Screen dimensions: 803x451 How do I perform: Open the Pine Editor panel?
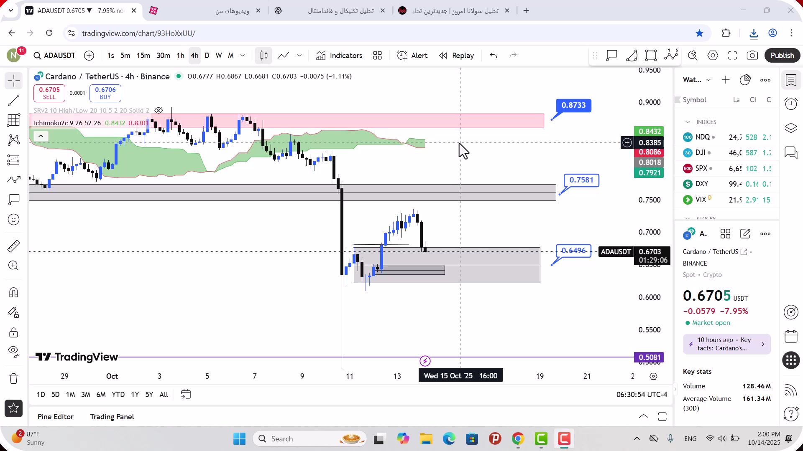pos(56,417)
